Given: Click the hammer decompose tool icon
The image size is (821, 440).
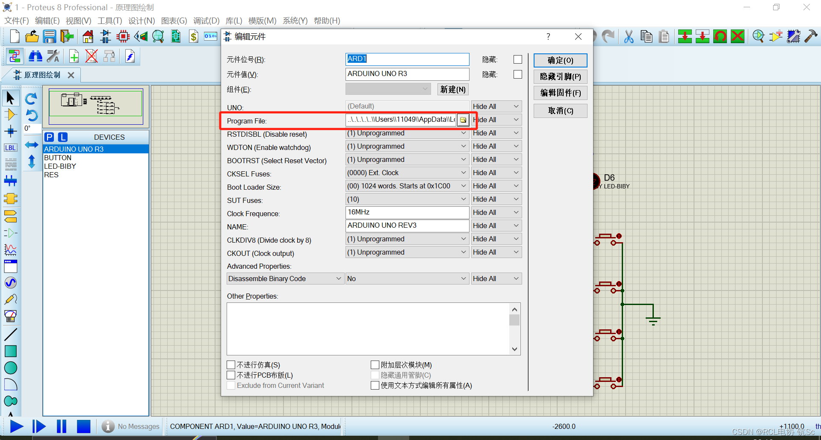Looking at the screenshot, I should pyautogui.click(x=811, y=37).
